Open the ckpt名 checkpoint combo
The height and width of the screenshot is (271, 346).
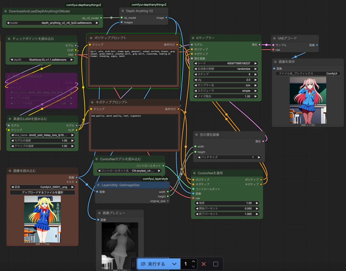tap(42, 59)
